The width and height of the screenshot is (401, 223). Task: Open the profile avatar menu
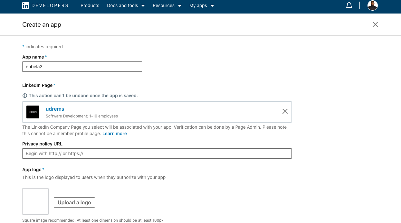coord(373,5)
